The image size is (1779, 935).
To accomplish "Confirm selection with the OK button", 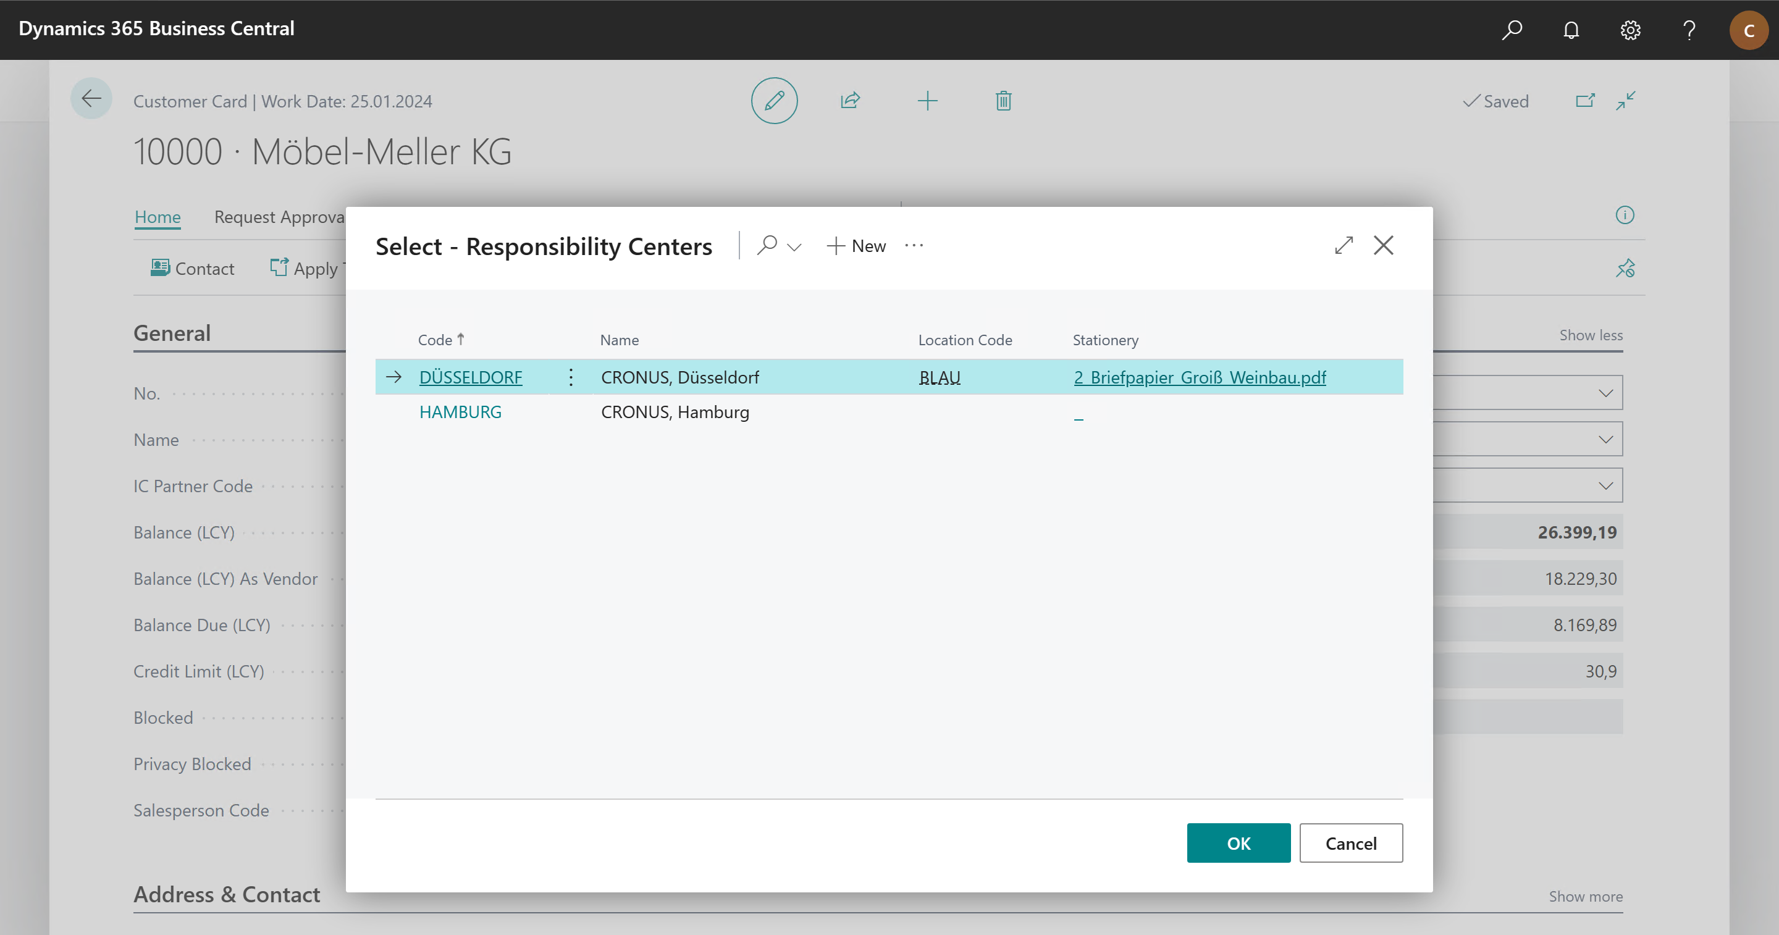I will click(1239, 842).
